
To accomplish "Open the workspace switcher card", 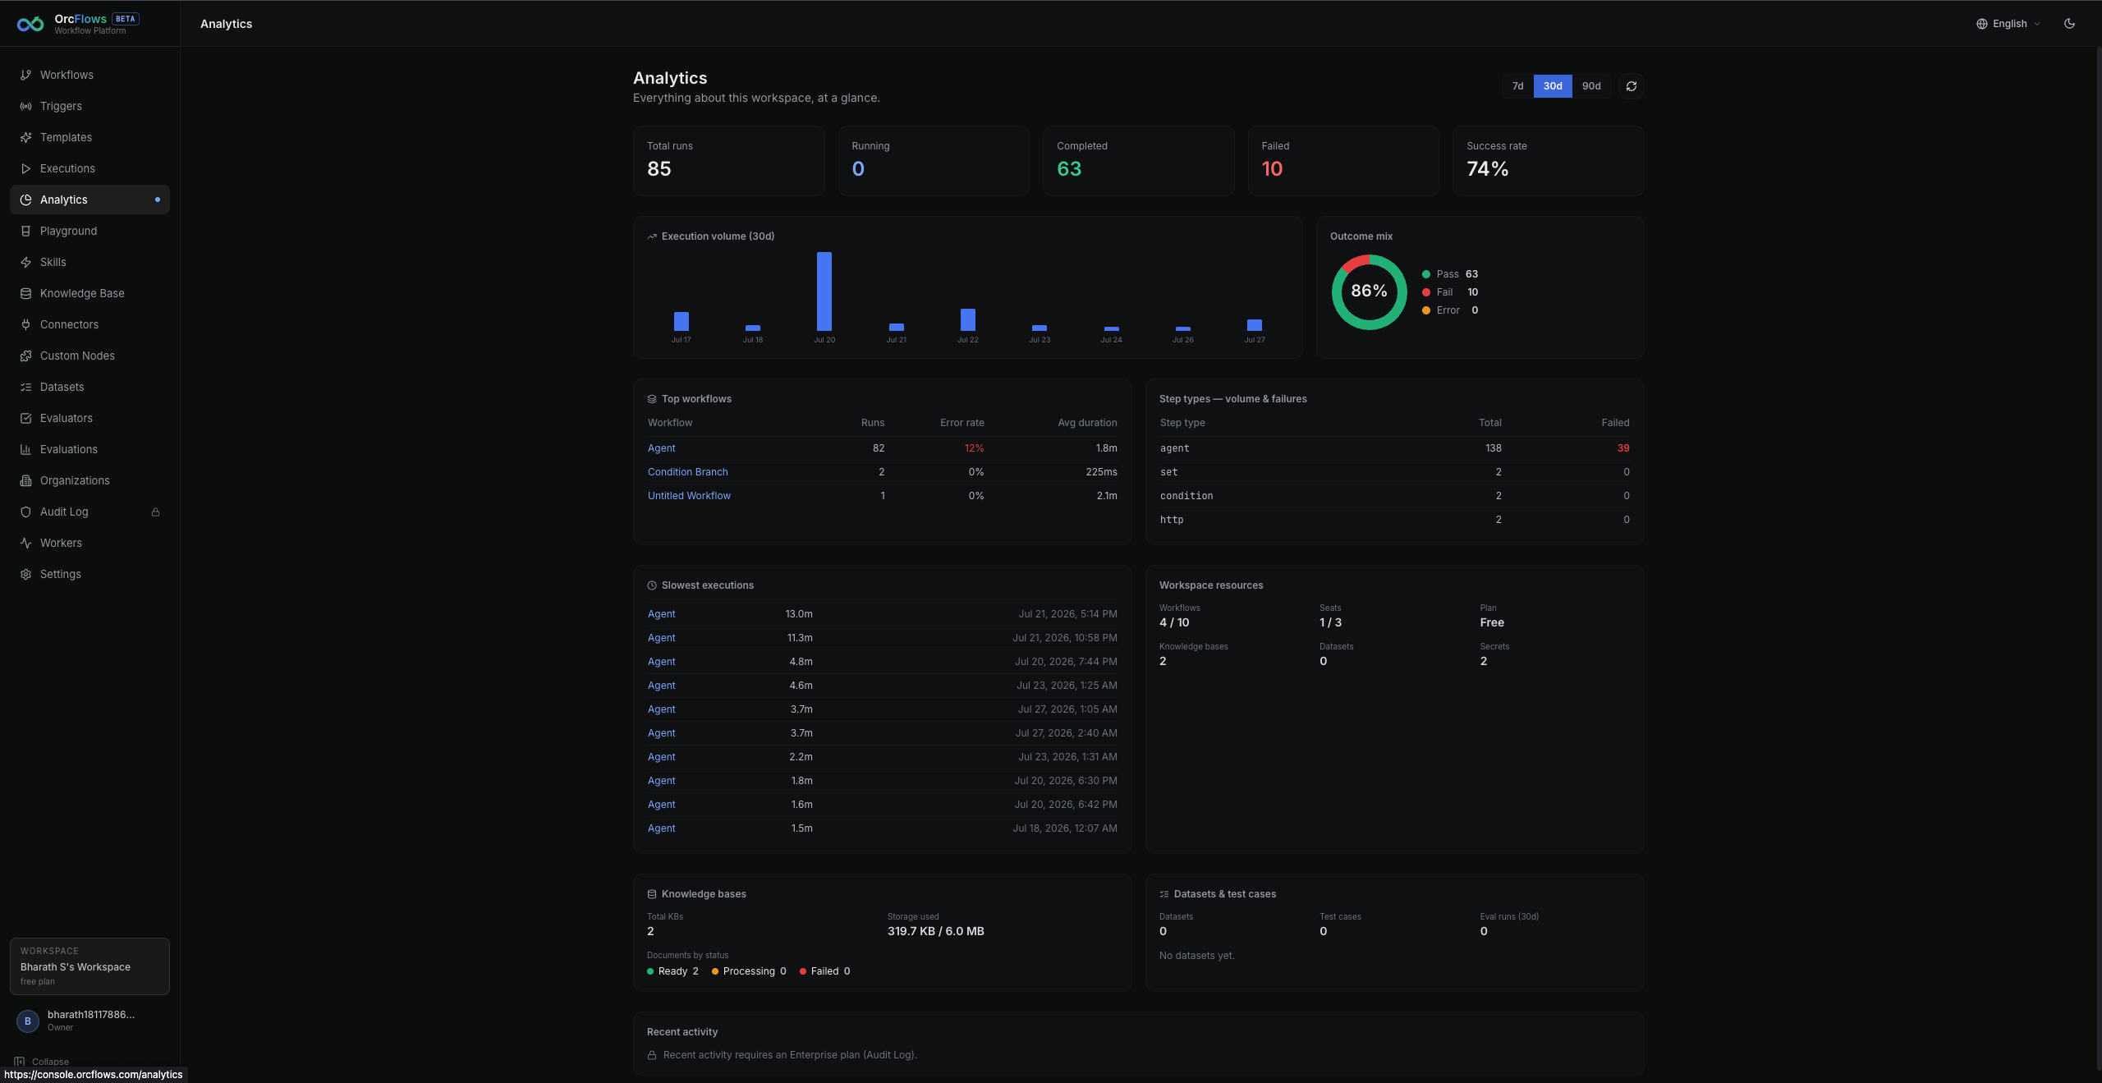I will [x=89, y=966].
